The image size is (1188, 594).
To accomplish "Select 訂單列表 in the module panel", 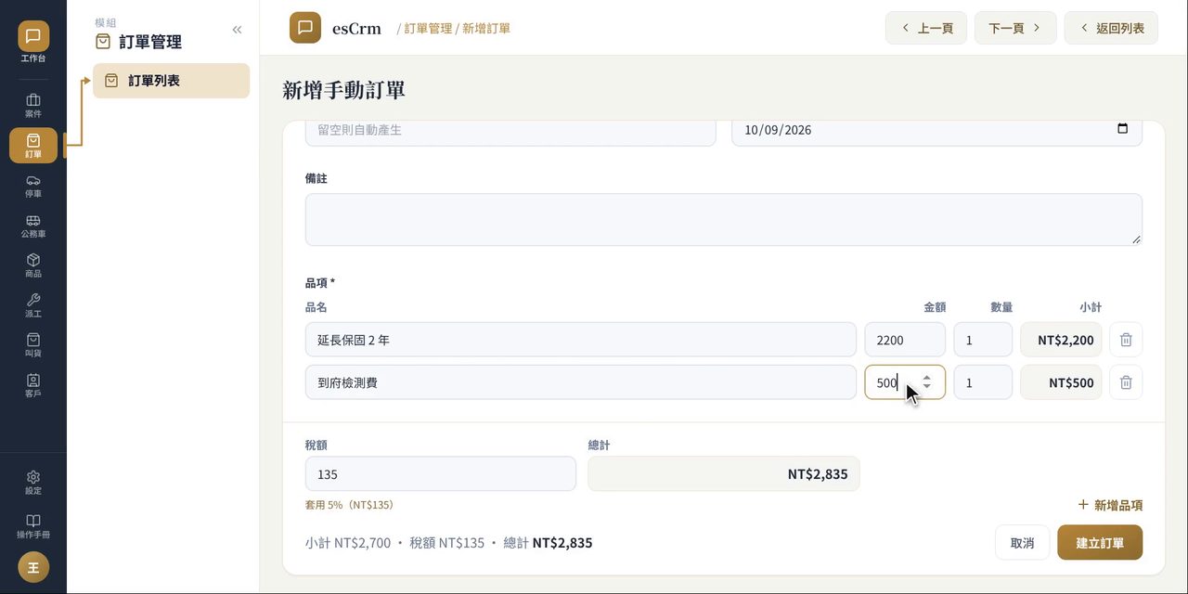I will coord(171,81).
